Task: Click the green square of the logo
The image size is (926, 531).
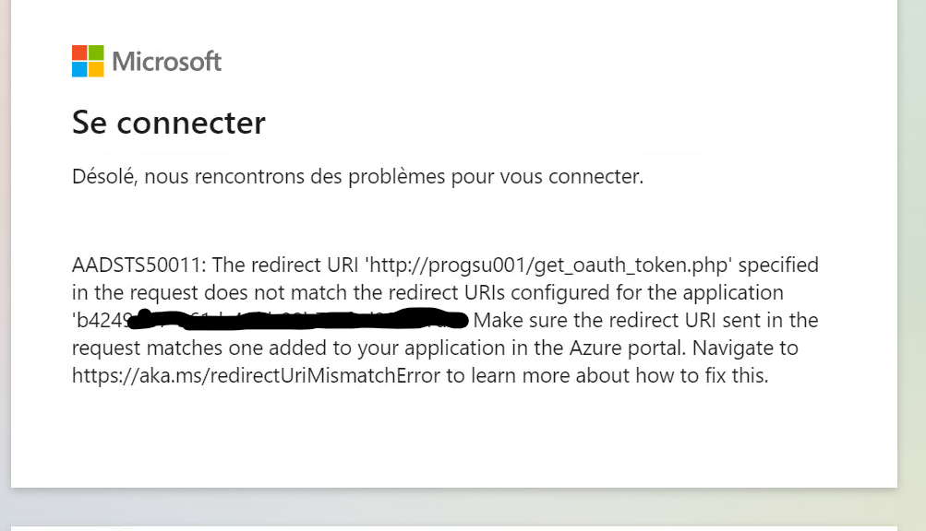Action: coord(96,53)
